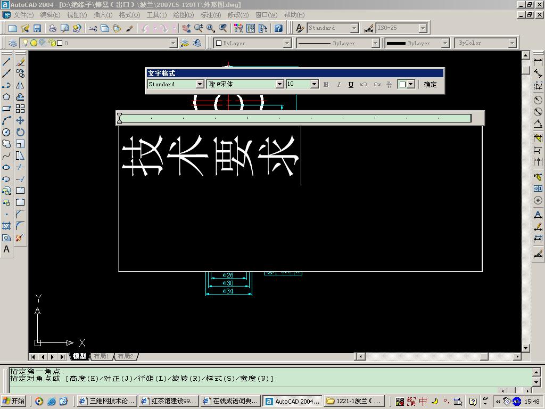
Task: Click the Save icon
Action: [37, 28]
